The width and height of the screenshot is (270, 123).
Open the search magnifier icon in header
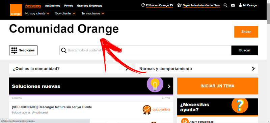pos(225,5)
